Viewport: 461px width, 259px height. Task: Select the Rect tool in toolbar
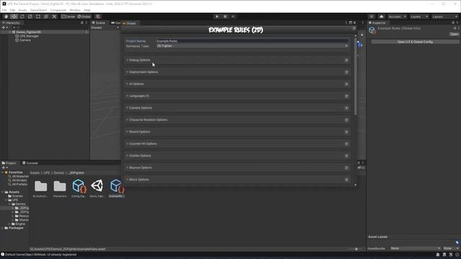tap(38, 17)
